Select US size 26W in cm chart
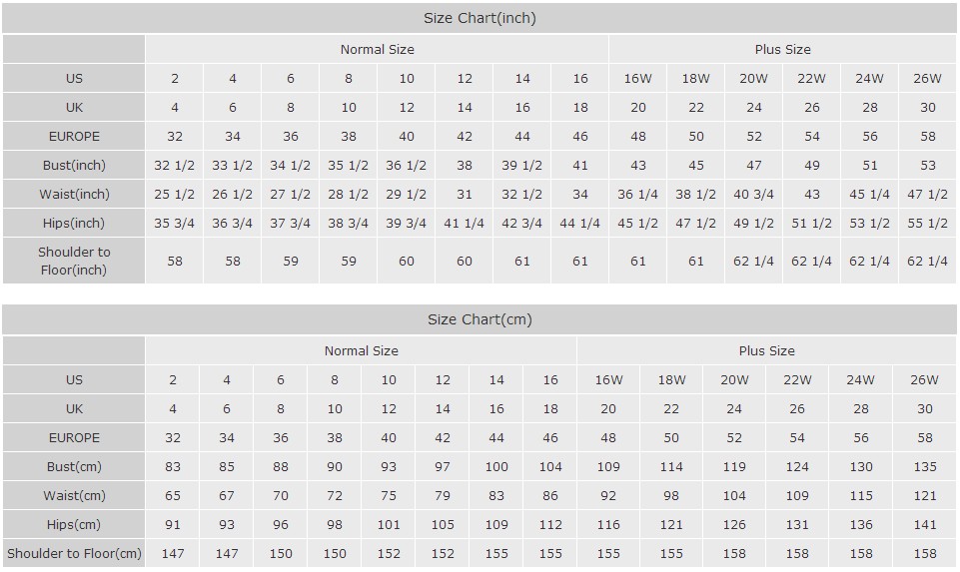 (924, 379)
